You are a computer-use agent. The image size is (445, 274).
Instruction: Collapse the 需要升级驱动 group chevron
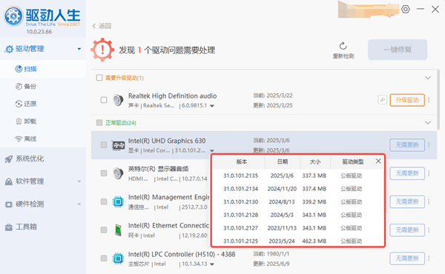tap(428, 78)
